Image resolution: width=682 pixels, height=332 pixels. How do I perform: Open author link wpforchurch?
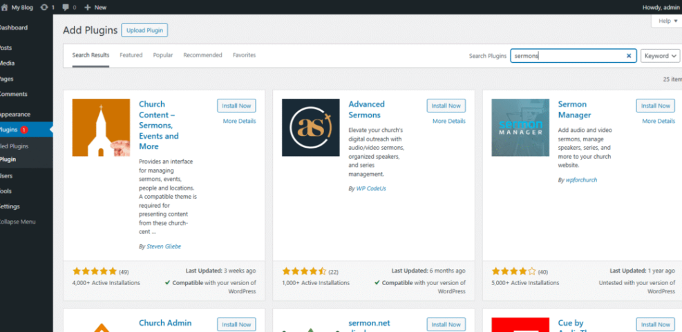pyautogui.click(x=581, y=180)
